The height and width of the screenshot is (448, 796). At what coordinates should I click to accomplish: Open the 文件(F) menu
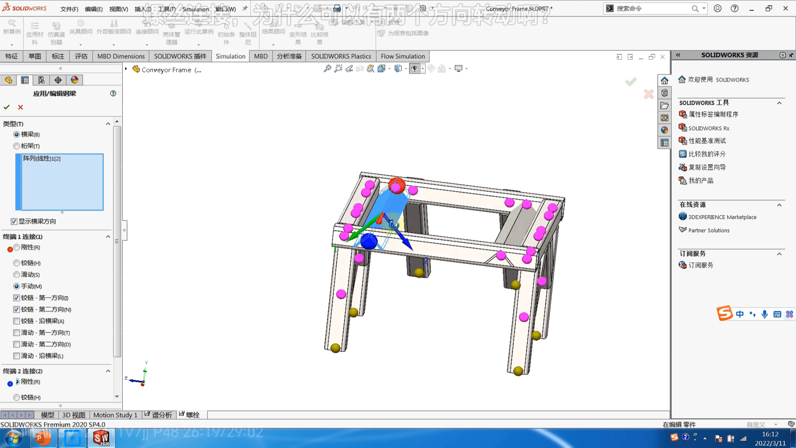point(69,9)
